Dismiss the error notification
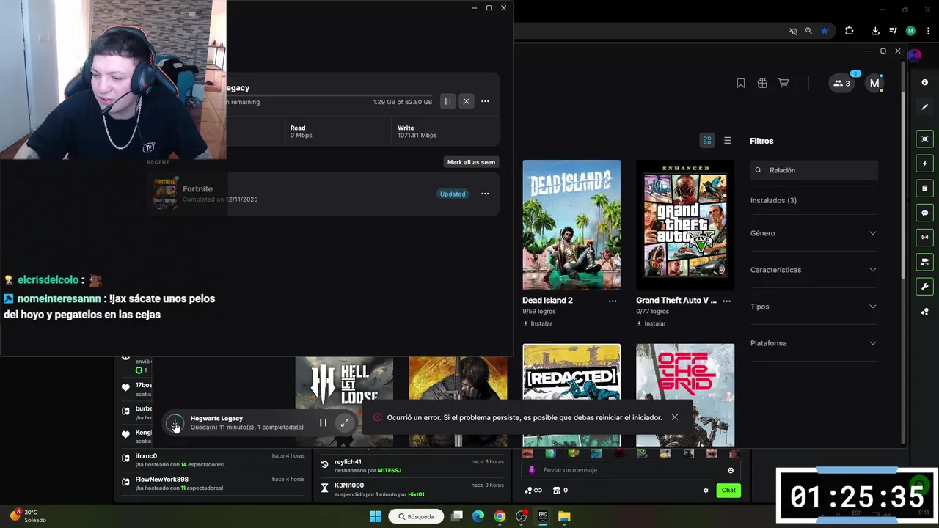 (x=674, y=417)
